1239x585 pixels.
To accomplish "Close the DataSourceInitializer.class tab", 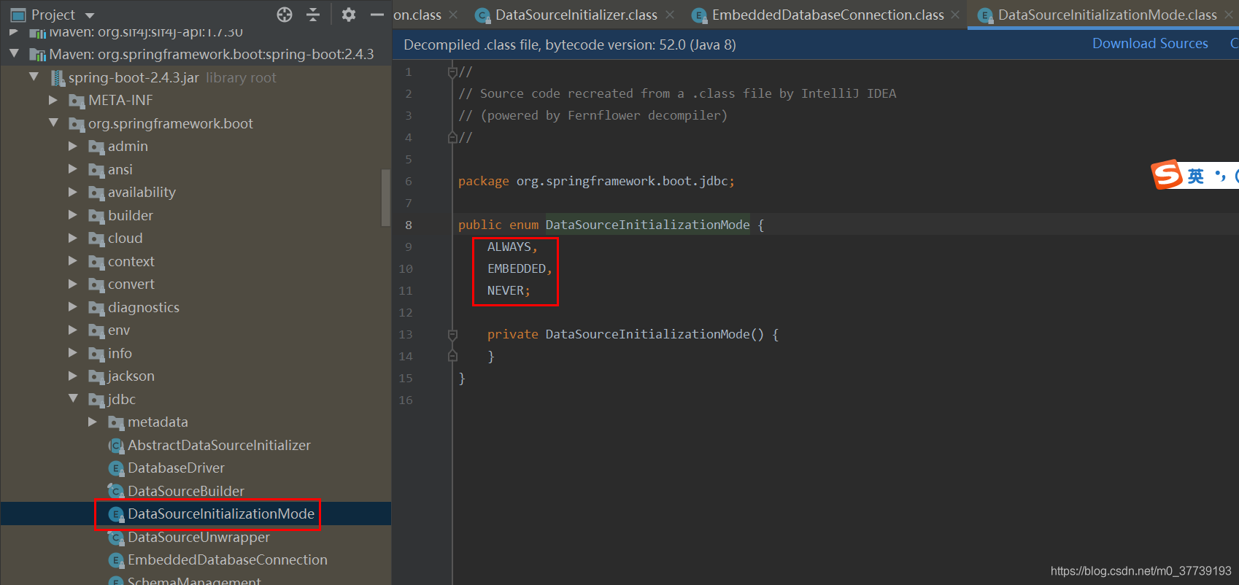I will 670,15.
